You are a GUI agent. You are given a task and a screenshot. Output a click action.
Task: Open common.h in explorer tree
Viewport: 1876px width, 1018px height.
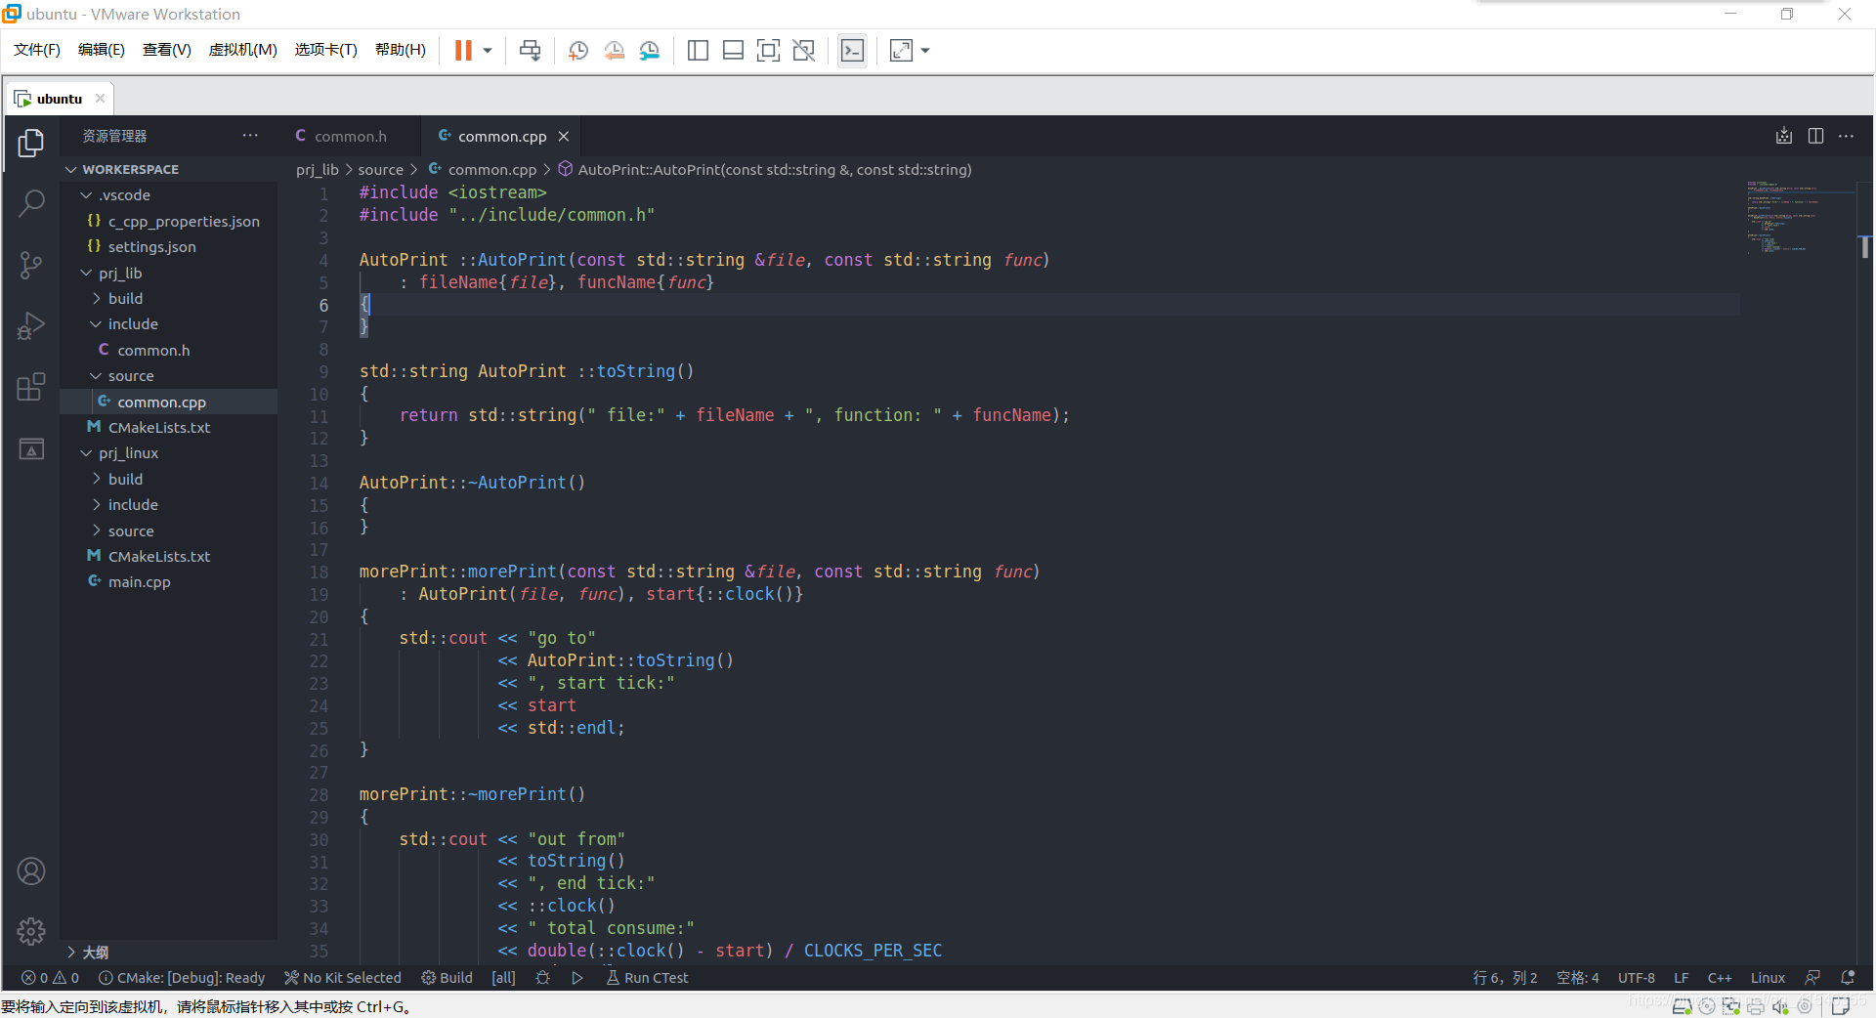click(168, 351)
